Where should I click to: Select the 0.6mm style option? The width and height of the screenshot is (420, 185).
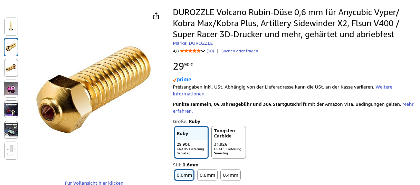point(184,175)
